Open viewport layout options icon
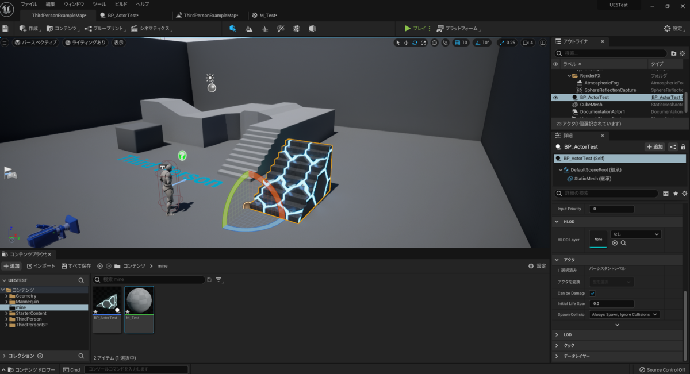 543,43
